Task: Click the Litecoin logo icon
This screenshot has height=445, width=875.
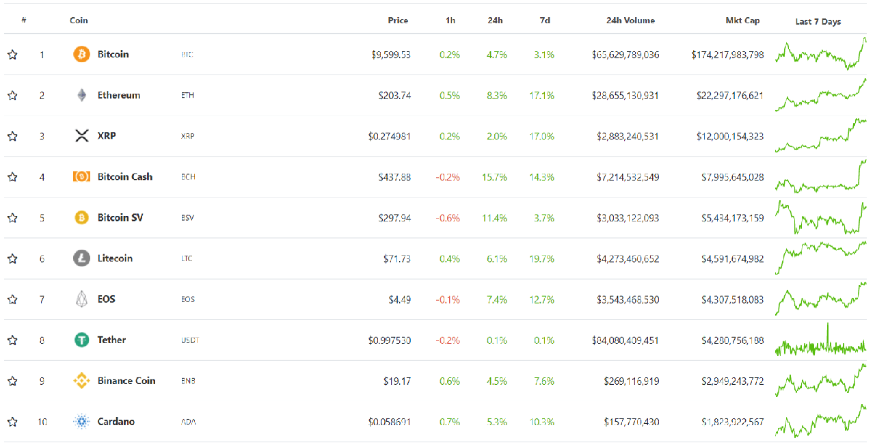Action: tap(81, 258)
